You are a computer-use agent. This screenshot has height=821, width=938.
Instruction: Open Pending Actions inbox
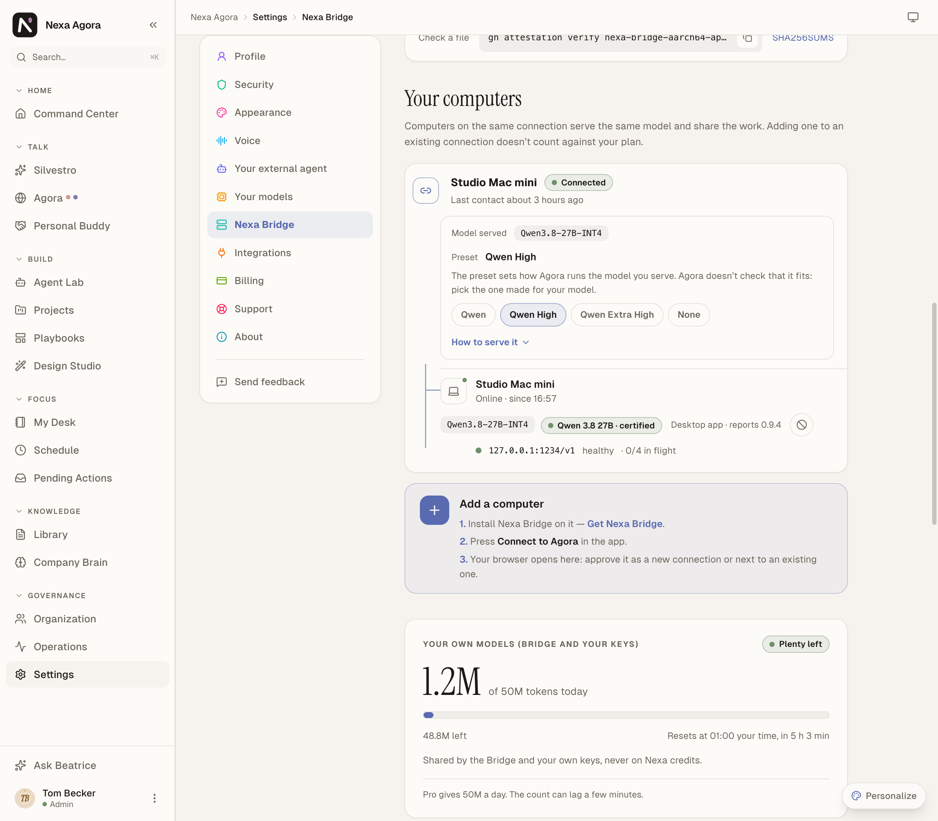point(87,478)
